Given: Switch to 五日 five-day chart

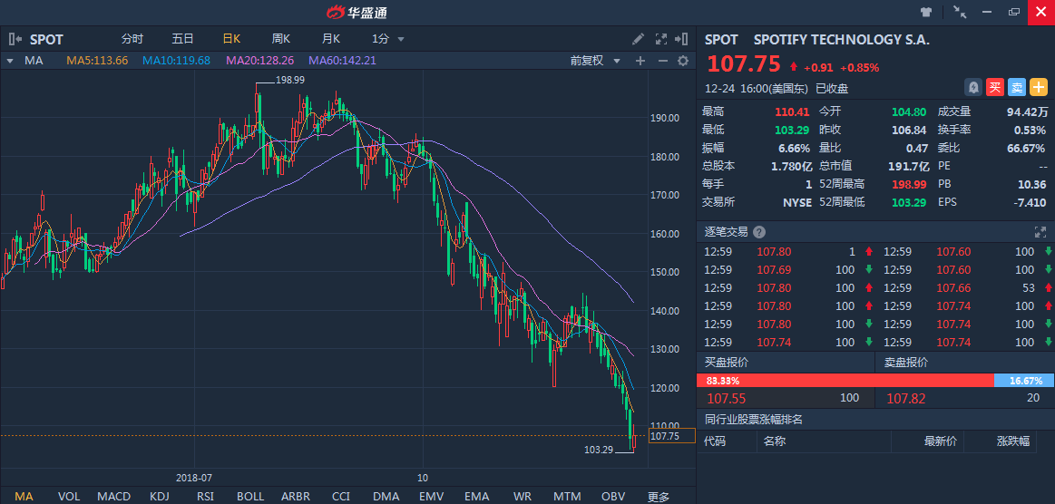Looking at the screenshot, I should point(183,39).
